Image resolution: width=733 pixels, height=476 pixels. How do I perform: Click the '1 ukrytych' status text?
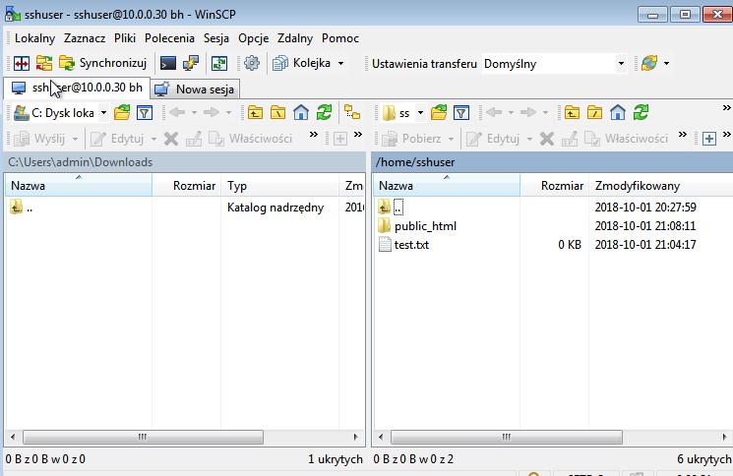336,459
